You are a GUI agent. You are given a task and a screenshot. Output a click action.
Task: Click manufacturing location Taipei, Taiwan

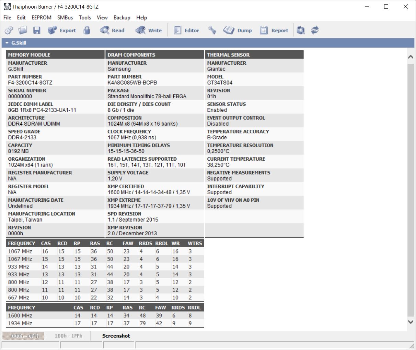point(25,220)
